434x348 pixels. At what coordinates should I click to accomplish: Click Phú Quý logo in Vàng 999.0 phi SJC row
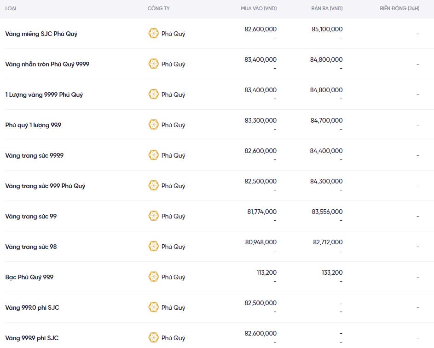(153, 307)
